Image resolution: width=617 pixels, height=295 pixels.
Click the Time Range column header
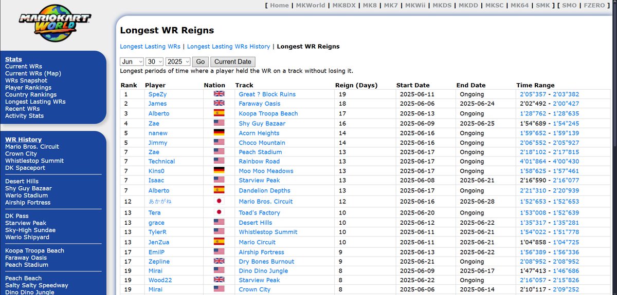point(535,85)
